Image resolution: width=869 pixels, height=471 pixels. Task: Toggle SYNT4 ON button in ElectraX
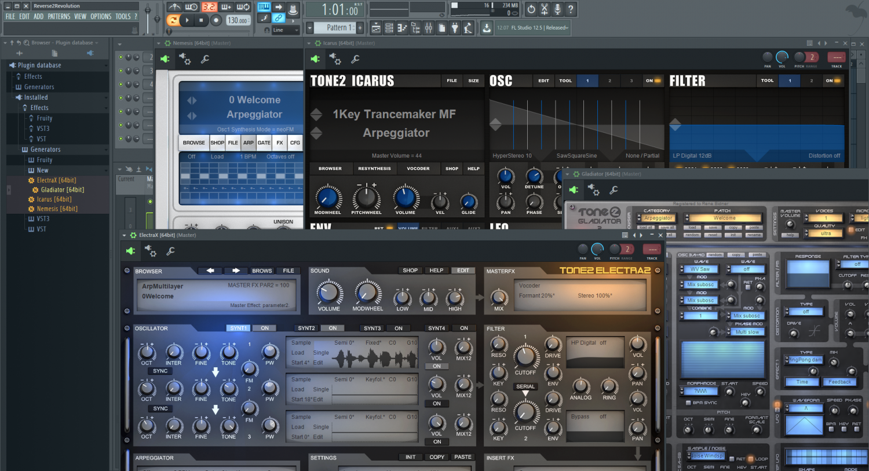464,328
